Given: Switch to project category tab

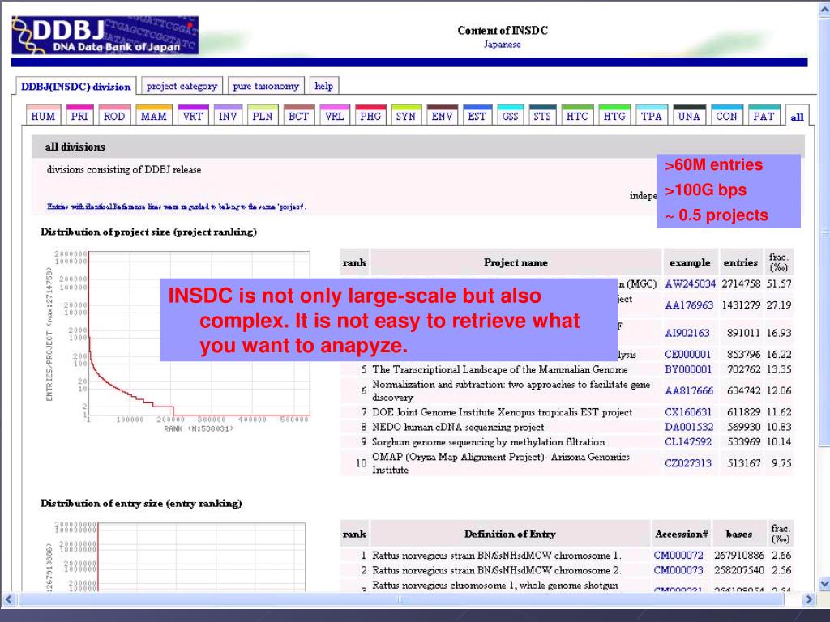Looking at the screenshot, I should point(182,86).
